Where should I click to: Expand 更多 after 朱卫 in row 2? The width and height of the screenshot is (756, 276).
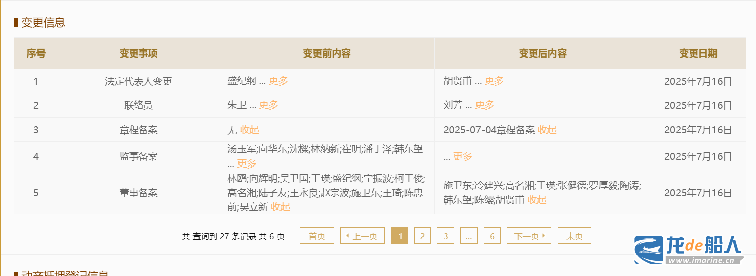(x=269, y=105)
